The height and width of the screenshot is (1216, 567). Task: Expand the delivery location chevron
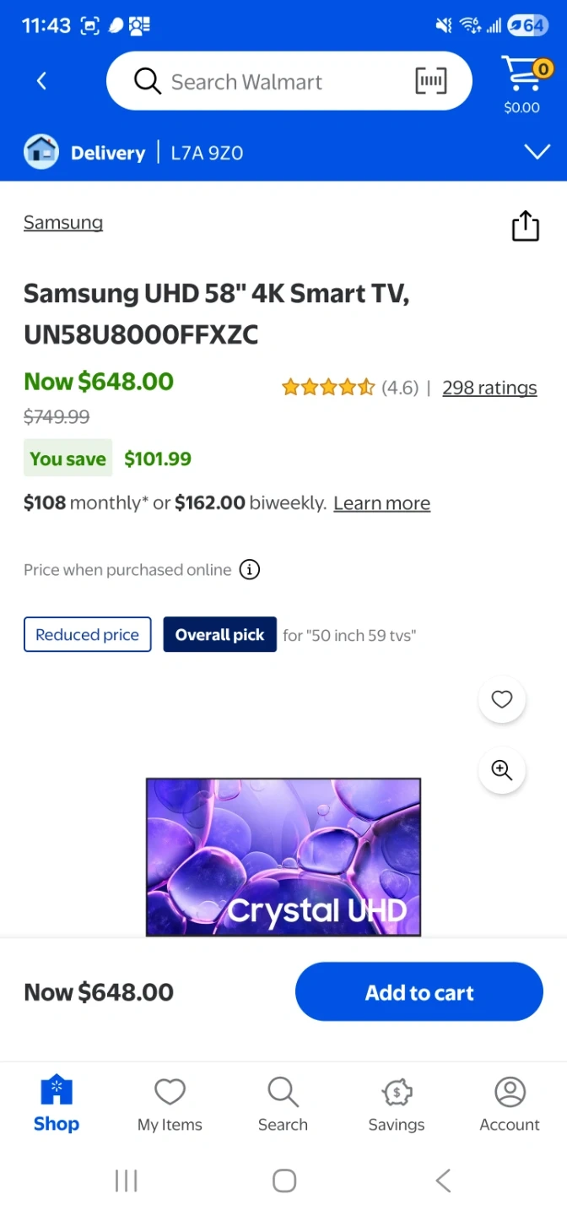537,152
